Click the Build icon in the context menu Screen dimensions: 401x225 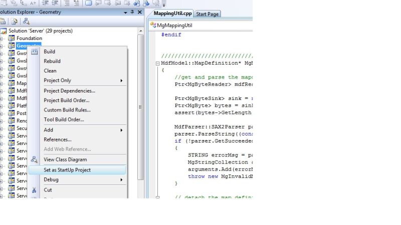pyautogui.click(x=34, y=52)
